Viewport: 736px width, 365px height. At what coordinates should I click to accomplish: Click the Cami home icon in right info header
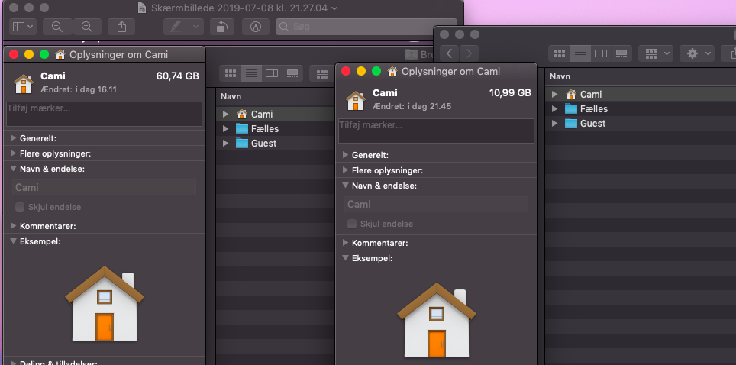click(355, 101)
